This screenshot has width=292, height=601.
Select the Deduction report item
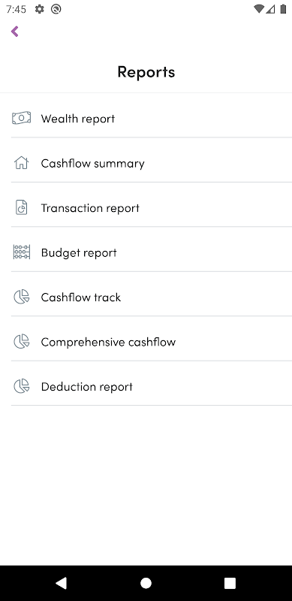click(x=152, y=386)
